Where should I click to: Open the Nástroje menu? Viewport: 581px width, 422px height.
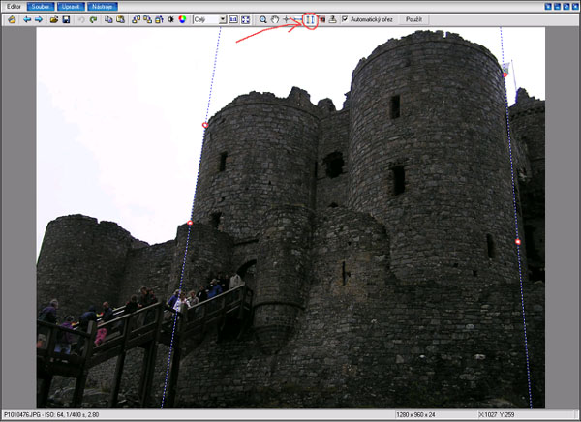103,6
